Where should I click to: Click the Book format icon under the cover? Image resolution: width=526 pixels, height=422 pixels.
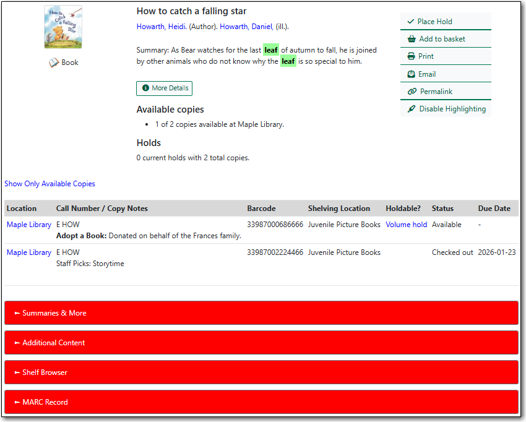point(53,62)
